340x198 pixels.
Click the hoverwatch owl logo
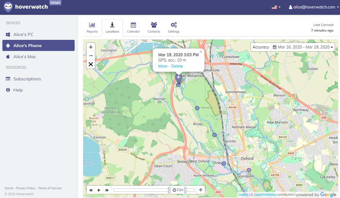point(8,7)
